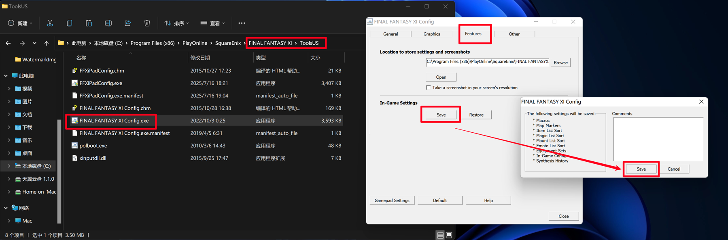728x240 pixels.
Task: Click the Share icon in toolbar
Action: click(x=127, y=23)
